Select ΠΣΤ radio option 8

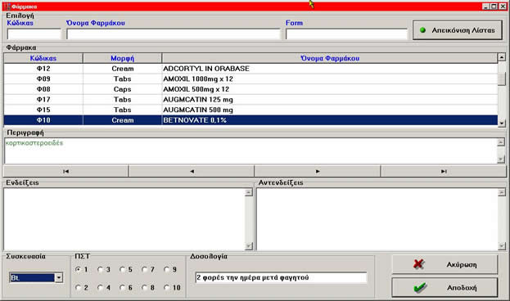pyautogui.click(x=144, y=287)
